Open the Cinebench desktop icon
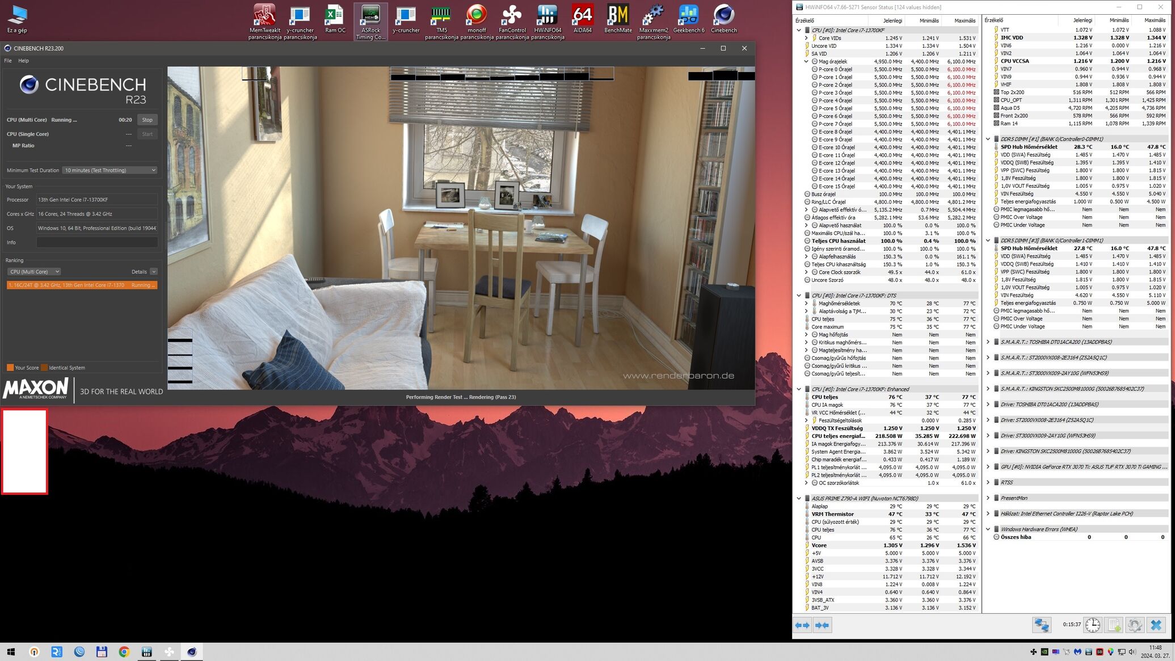The width and height of the screenshot is (1175, 661). coord(724,19)
